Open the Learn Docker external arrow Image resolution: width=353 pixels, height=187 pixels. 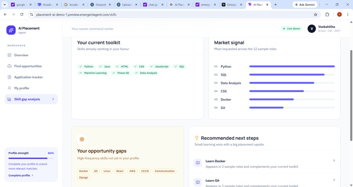(x=334, y=160)
